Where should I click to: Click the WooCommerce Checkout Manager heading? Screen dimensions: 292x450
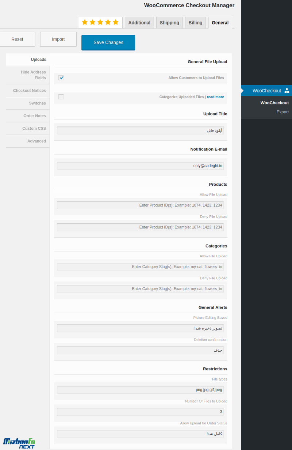tap(189, 5)
